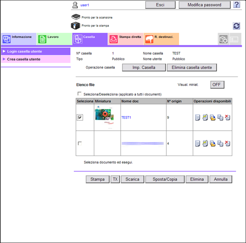Click move-to-folder icon in TEST1 row
Image resolution: width=246 pixels, height=243 pixels.
coord(213,118)
